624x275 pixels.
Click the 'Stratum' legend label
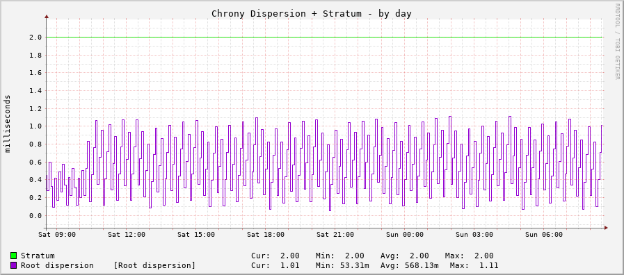[38, 256]
